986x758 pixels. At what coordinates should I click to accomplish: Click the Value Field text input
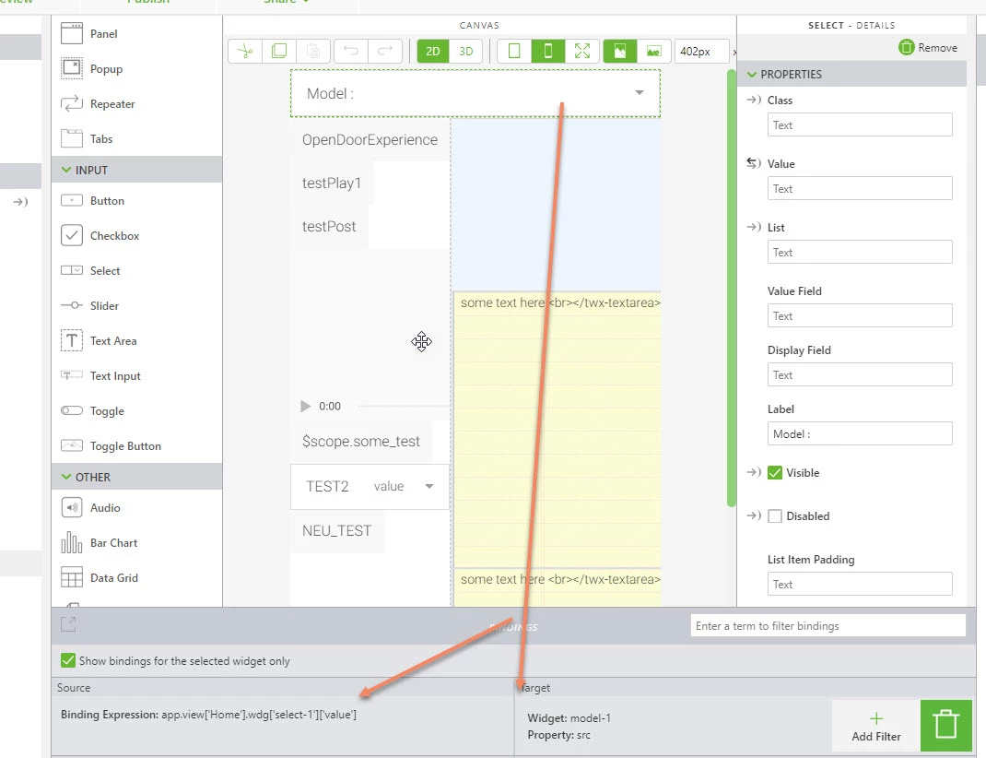click(860, 315)
